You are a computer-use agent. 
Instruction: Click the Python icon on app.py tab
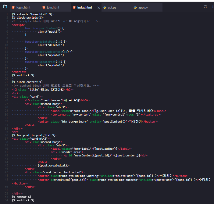135,8
